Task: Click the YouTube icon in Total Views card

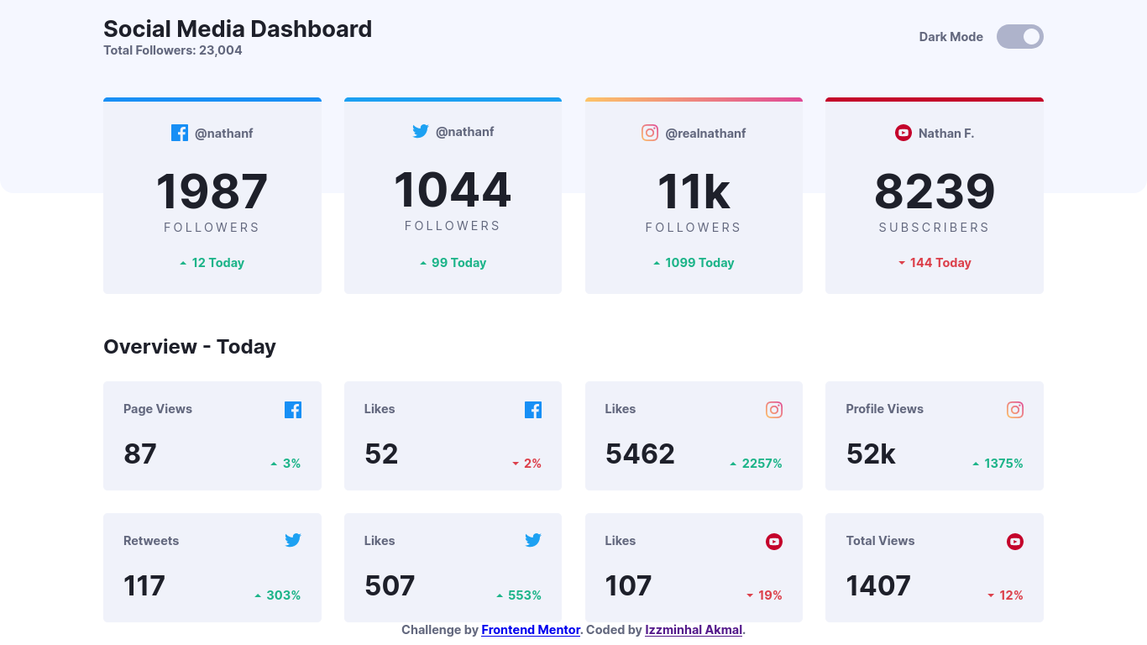Action: click(x=1015, y=542)
